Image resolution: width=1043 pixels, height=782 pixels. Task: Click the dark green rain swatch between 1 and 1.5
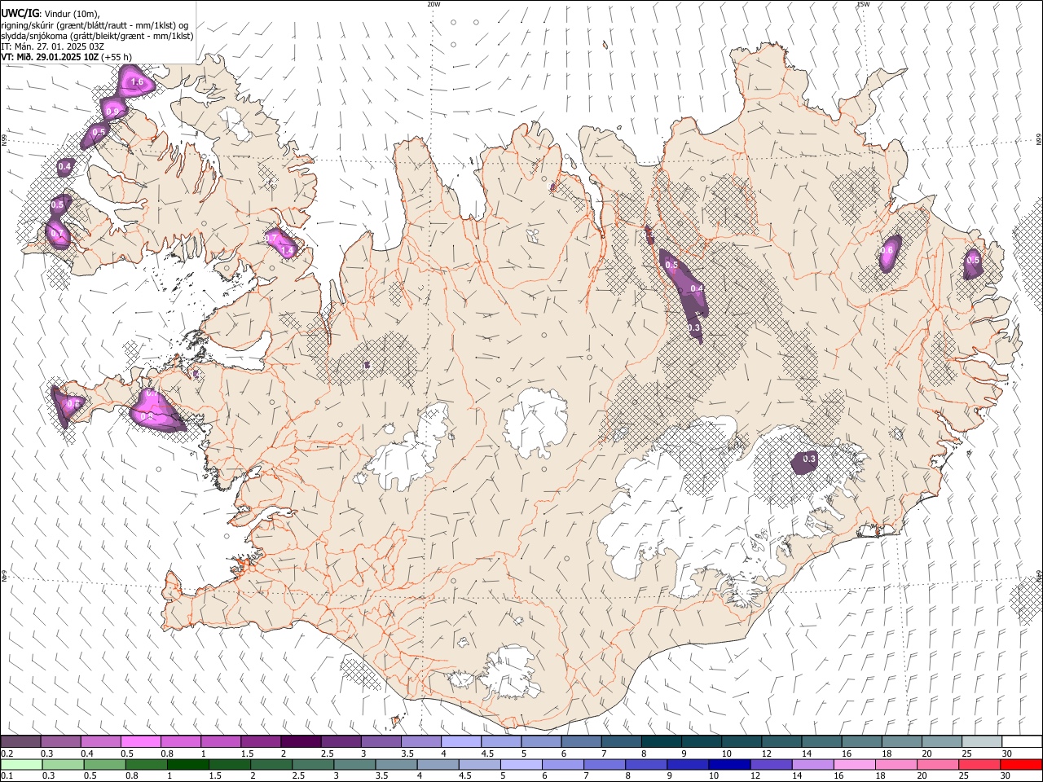(187, 765)
